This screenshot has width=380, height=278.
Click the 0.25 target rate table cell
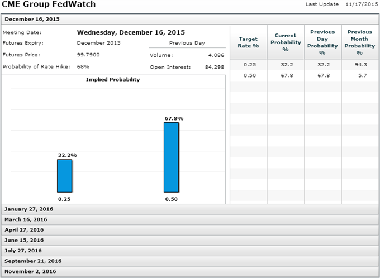pyautogui.click(x=250, y=65)
